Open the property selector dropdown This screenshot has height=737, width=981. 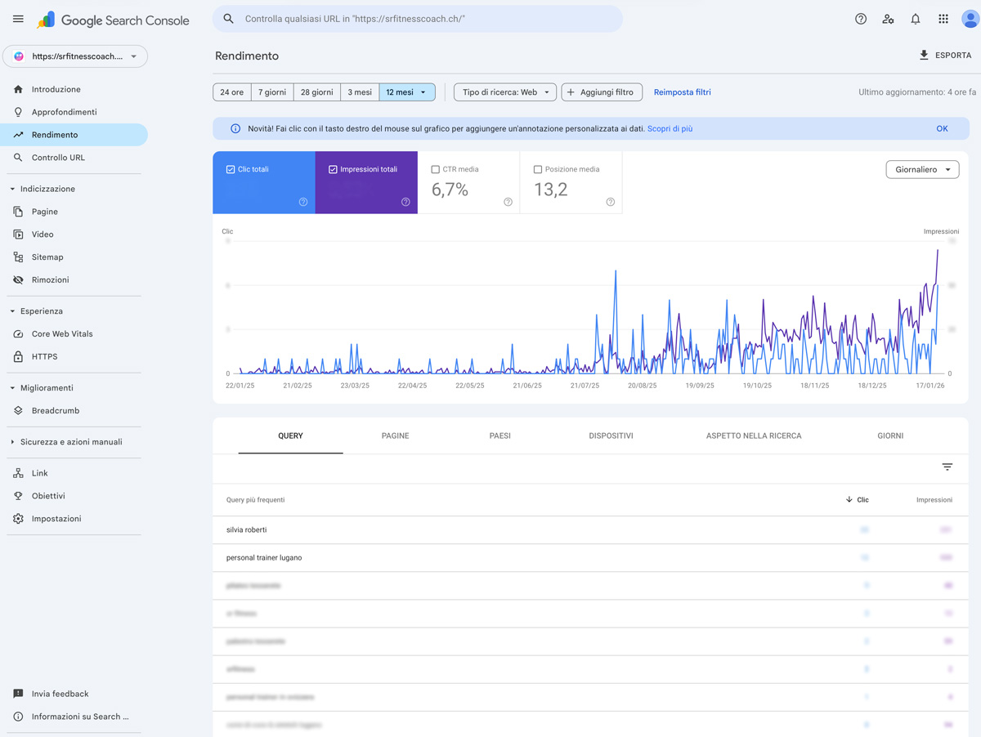coord(75,56)
